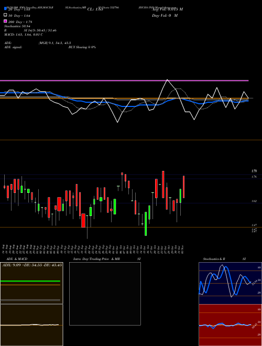Click the long green candlestick near the chart low
The image size is (262, 346).
click(146, 224)
